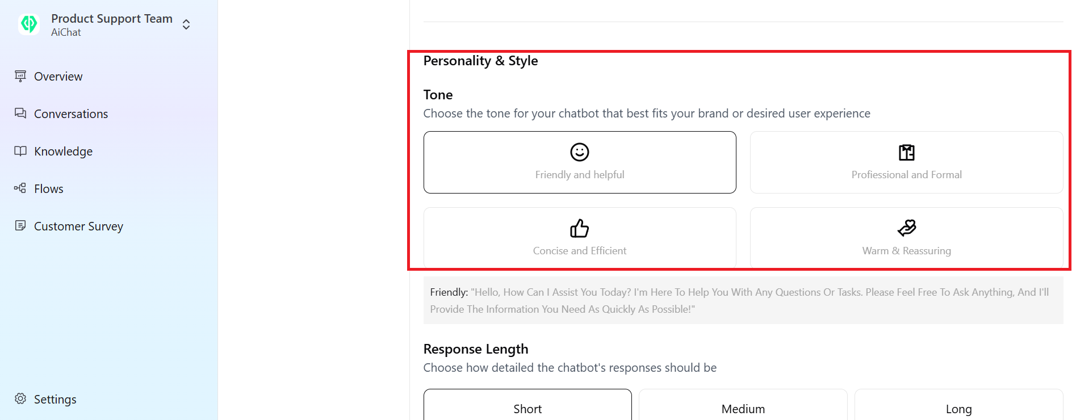1072x420 pixels.
Task: Open the team switcher chevron next to AiChat
Action: [x=186, y=24]
